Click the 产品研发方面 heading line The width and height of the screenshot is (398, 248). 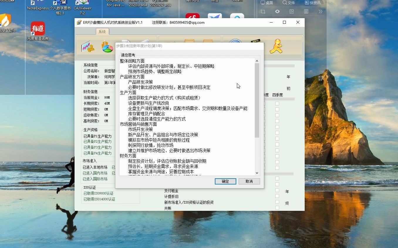coord(132,77)
